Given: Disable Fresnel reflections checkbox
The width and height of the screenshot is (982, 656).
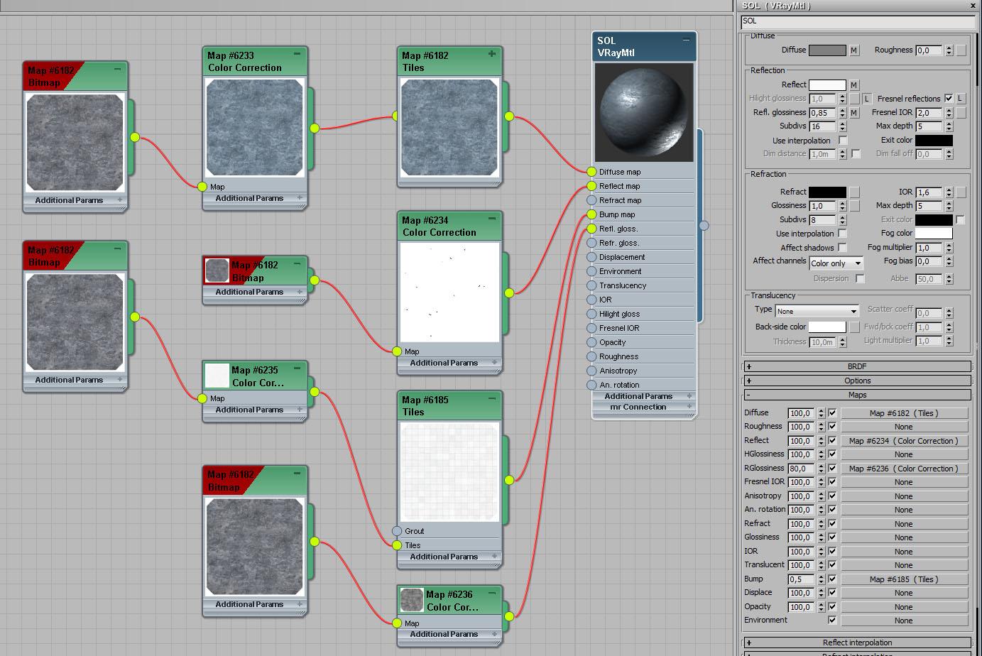Looking at the screenshot, I should [x=949, y=99].
